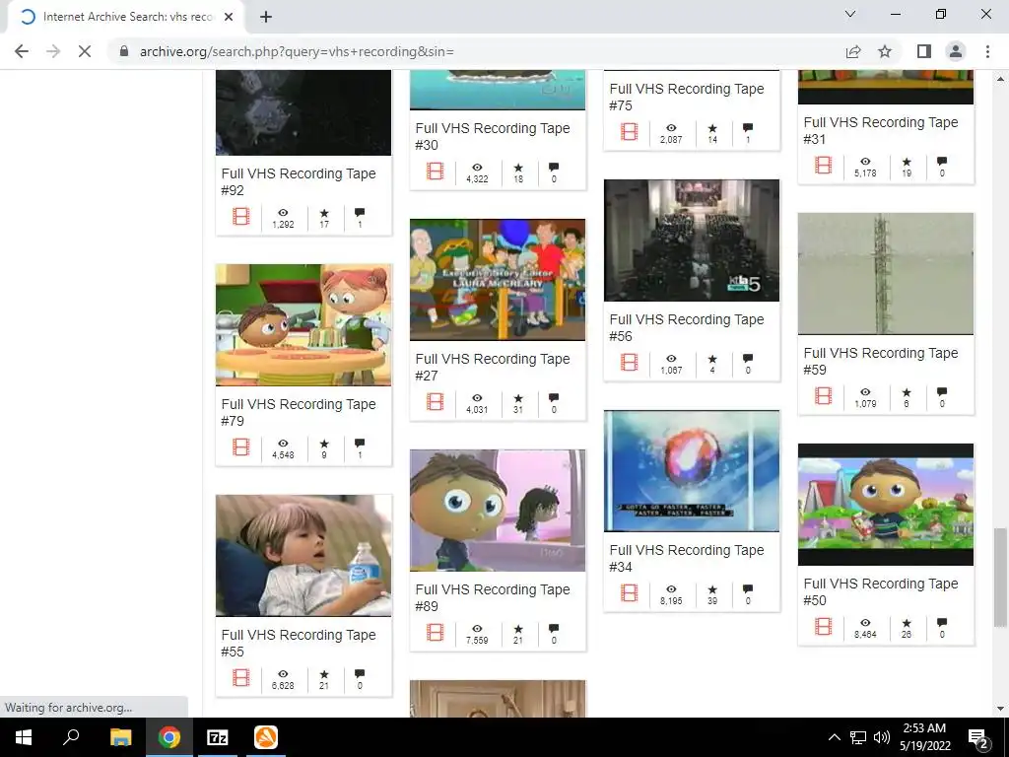Open tab search chevron

tap(850, 14)
